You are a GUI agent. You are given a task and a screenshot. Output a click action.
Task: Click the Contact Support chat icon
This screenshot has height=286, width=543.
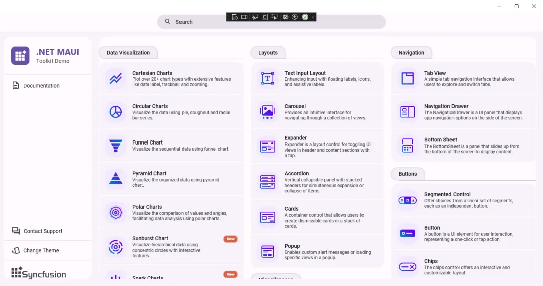(16, 231)
